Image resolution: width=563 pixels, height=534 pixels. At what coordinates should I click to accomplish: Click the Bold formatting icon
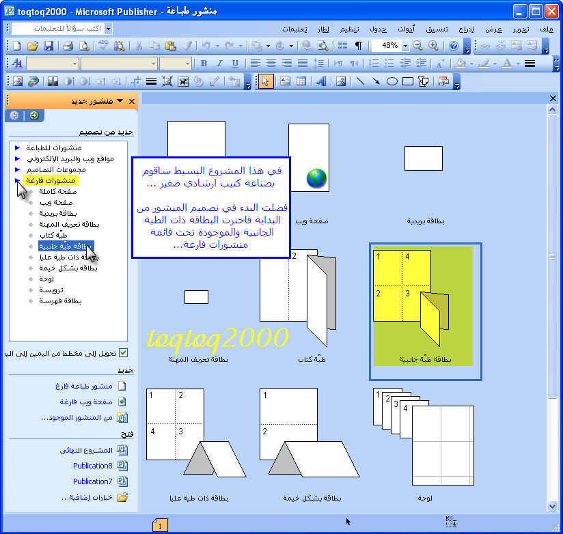tap(203, 64)
